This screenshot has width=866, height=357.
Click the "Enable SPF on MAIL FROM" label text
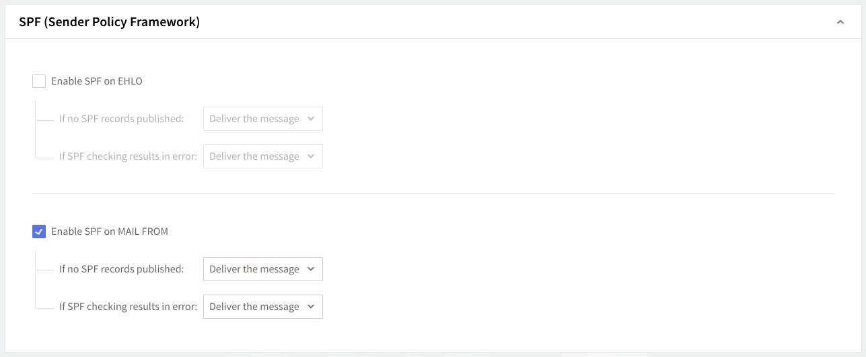[110, 232]
